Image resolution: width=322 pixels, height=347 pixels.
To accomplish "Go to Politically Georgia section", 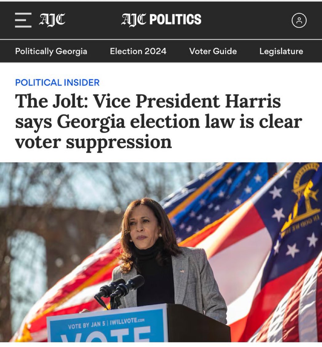I will [51, 51].
